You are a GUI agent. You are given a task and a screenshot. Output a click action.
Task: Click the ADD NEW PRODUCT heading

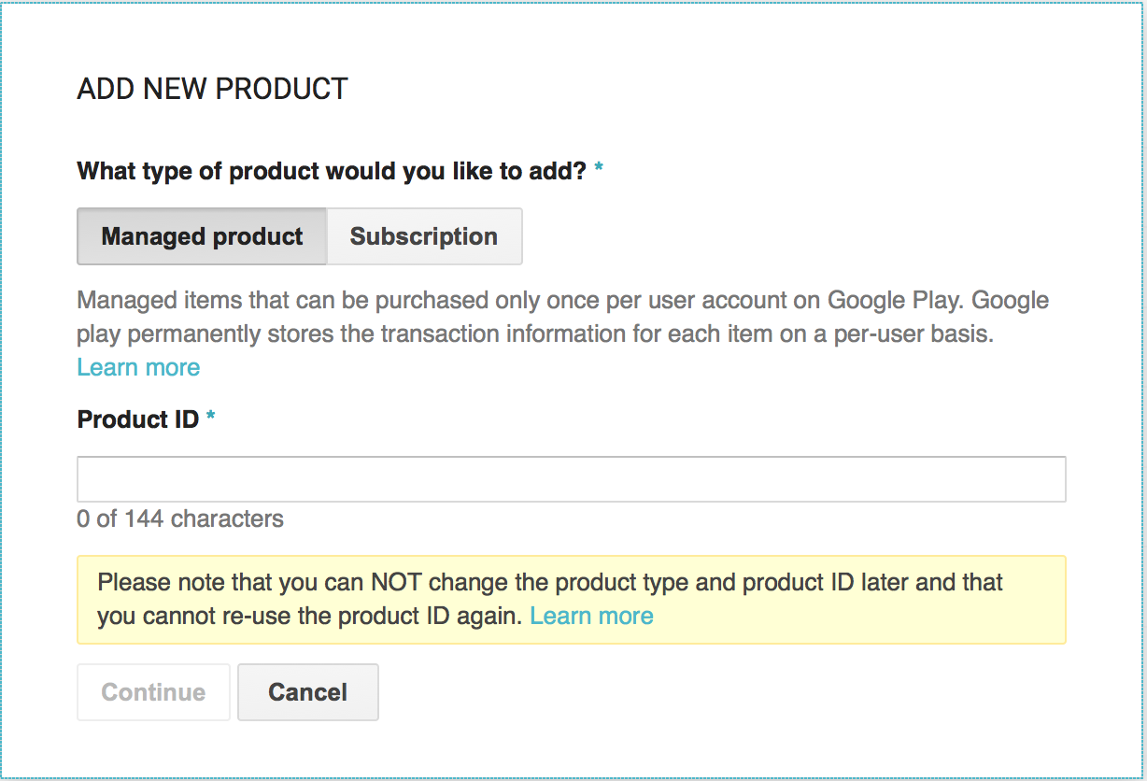pyautogui.click(x=211, y=88)
